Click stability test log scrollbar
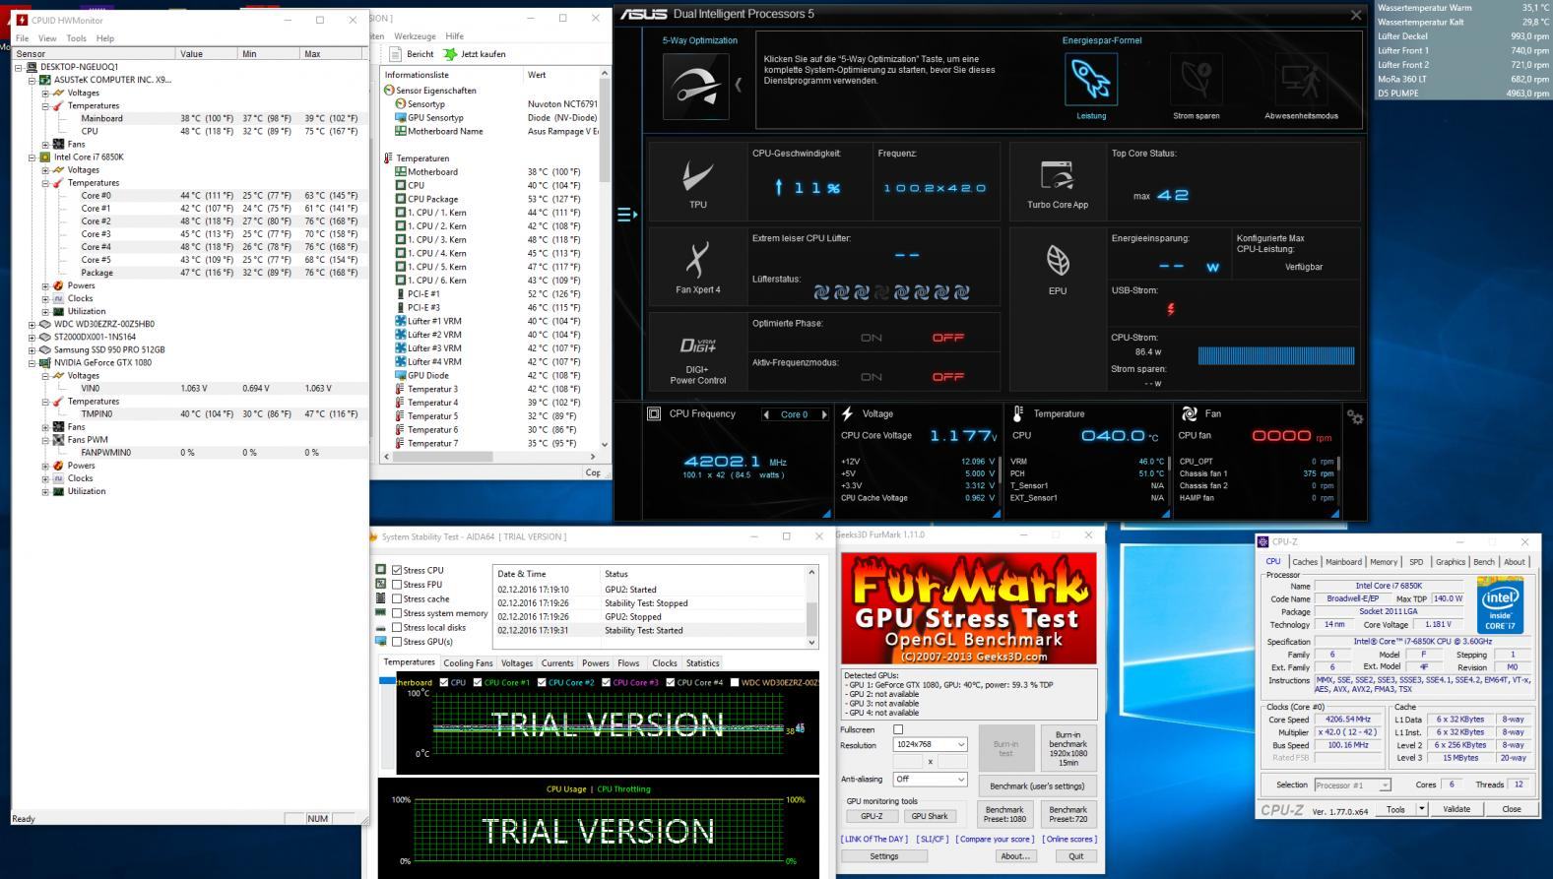 [x=811, y=606]
